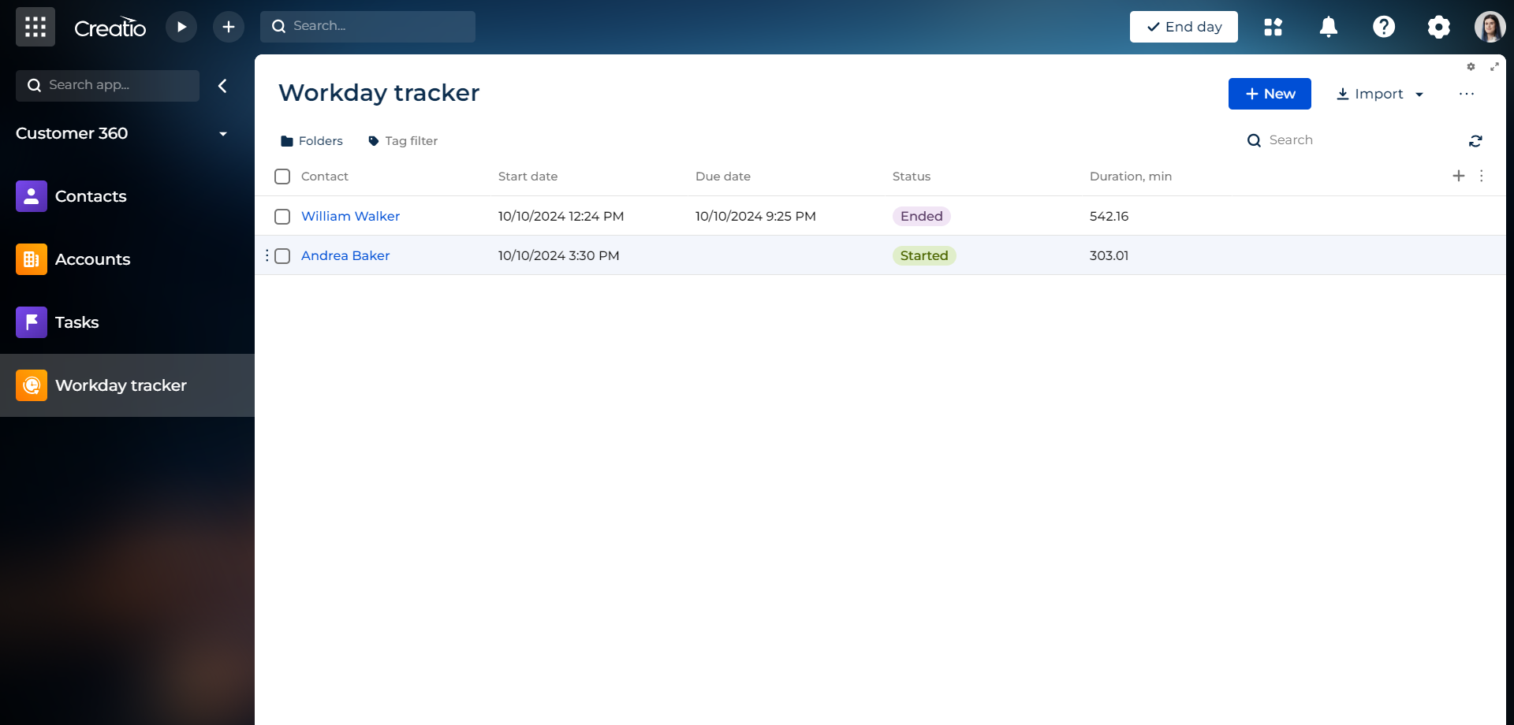Screen dimensions: 1514x725
Task: Open page designer small gear icon
Action: pyautogui.click(x=1471, y=67)
